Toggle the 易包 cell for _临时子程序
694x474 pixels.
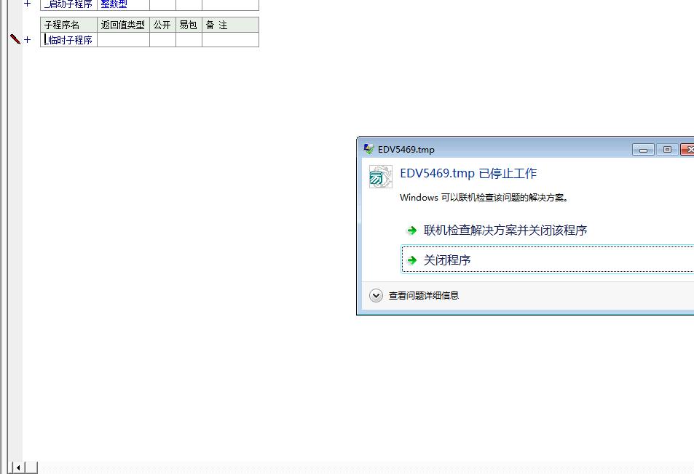pyautogui.click(x=189, y=40)
